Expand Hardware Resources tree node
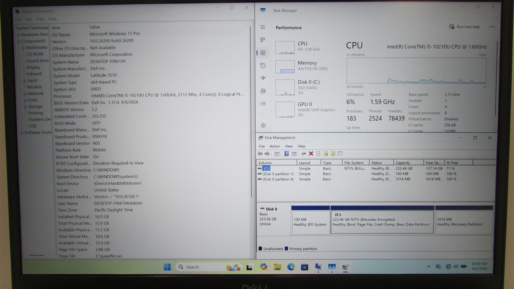Screen dimensions: 514x289 [x=19, y=35]
